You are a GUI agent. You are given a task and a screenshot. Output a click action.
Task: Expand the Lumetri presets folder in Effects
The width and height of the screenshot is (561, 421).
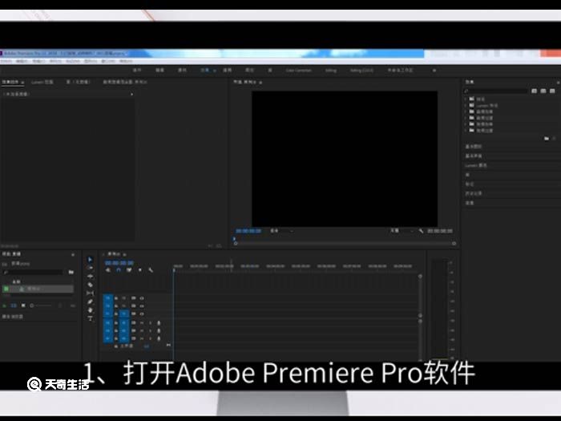(x=465, y=105)
